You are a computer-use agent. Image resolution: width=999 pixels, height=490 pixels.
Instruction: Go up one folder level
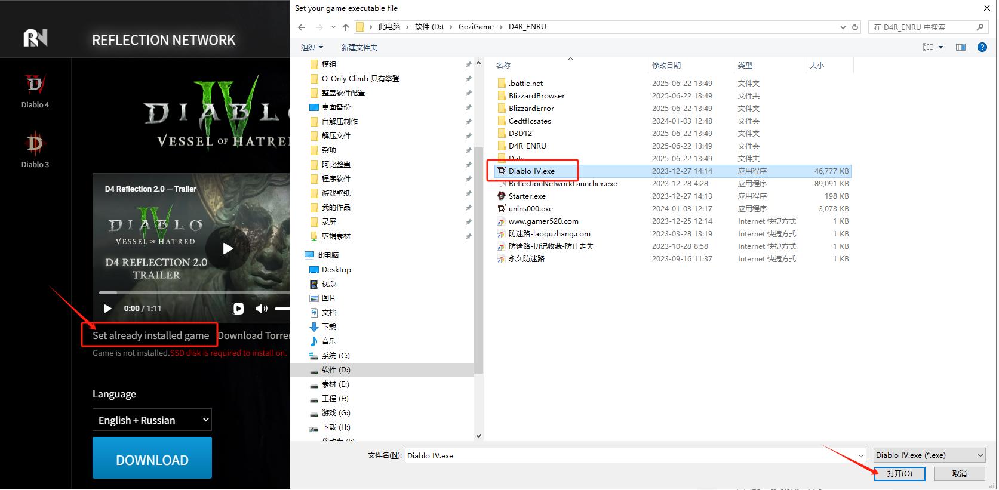pyautogui.click(x=346, y=27)
